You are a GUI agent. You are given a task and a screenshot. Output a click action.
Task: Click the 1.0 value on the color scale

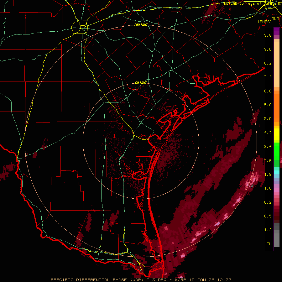pyautogui.click(x=268, y=188)
